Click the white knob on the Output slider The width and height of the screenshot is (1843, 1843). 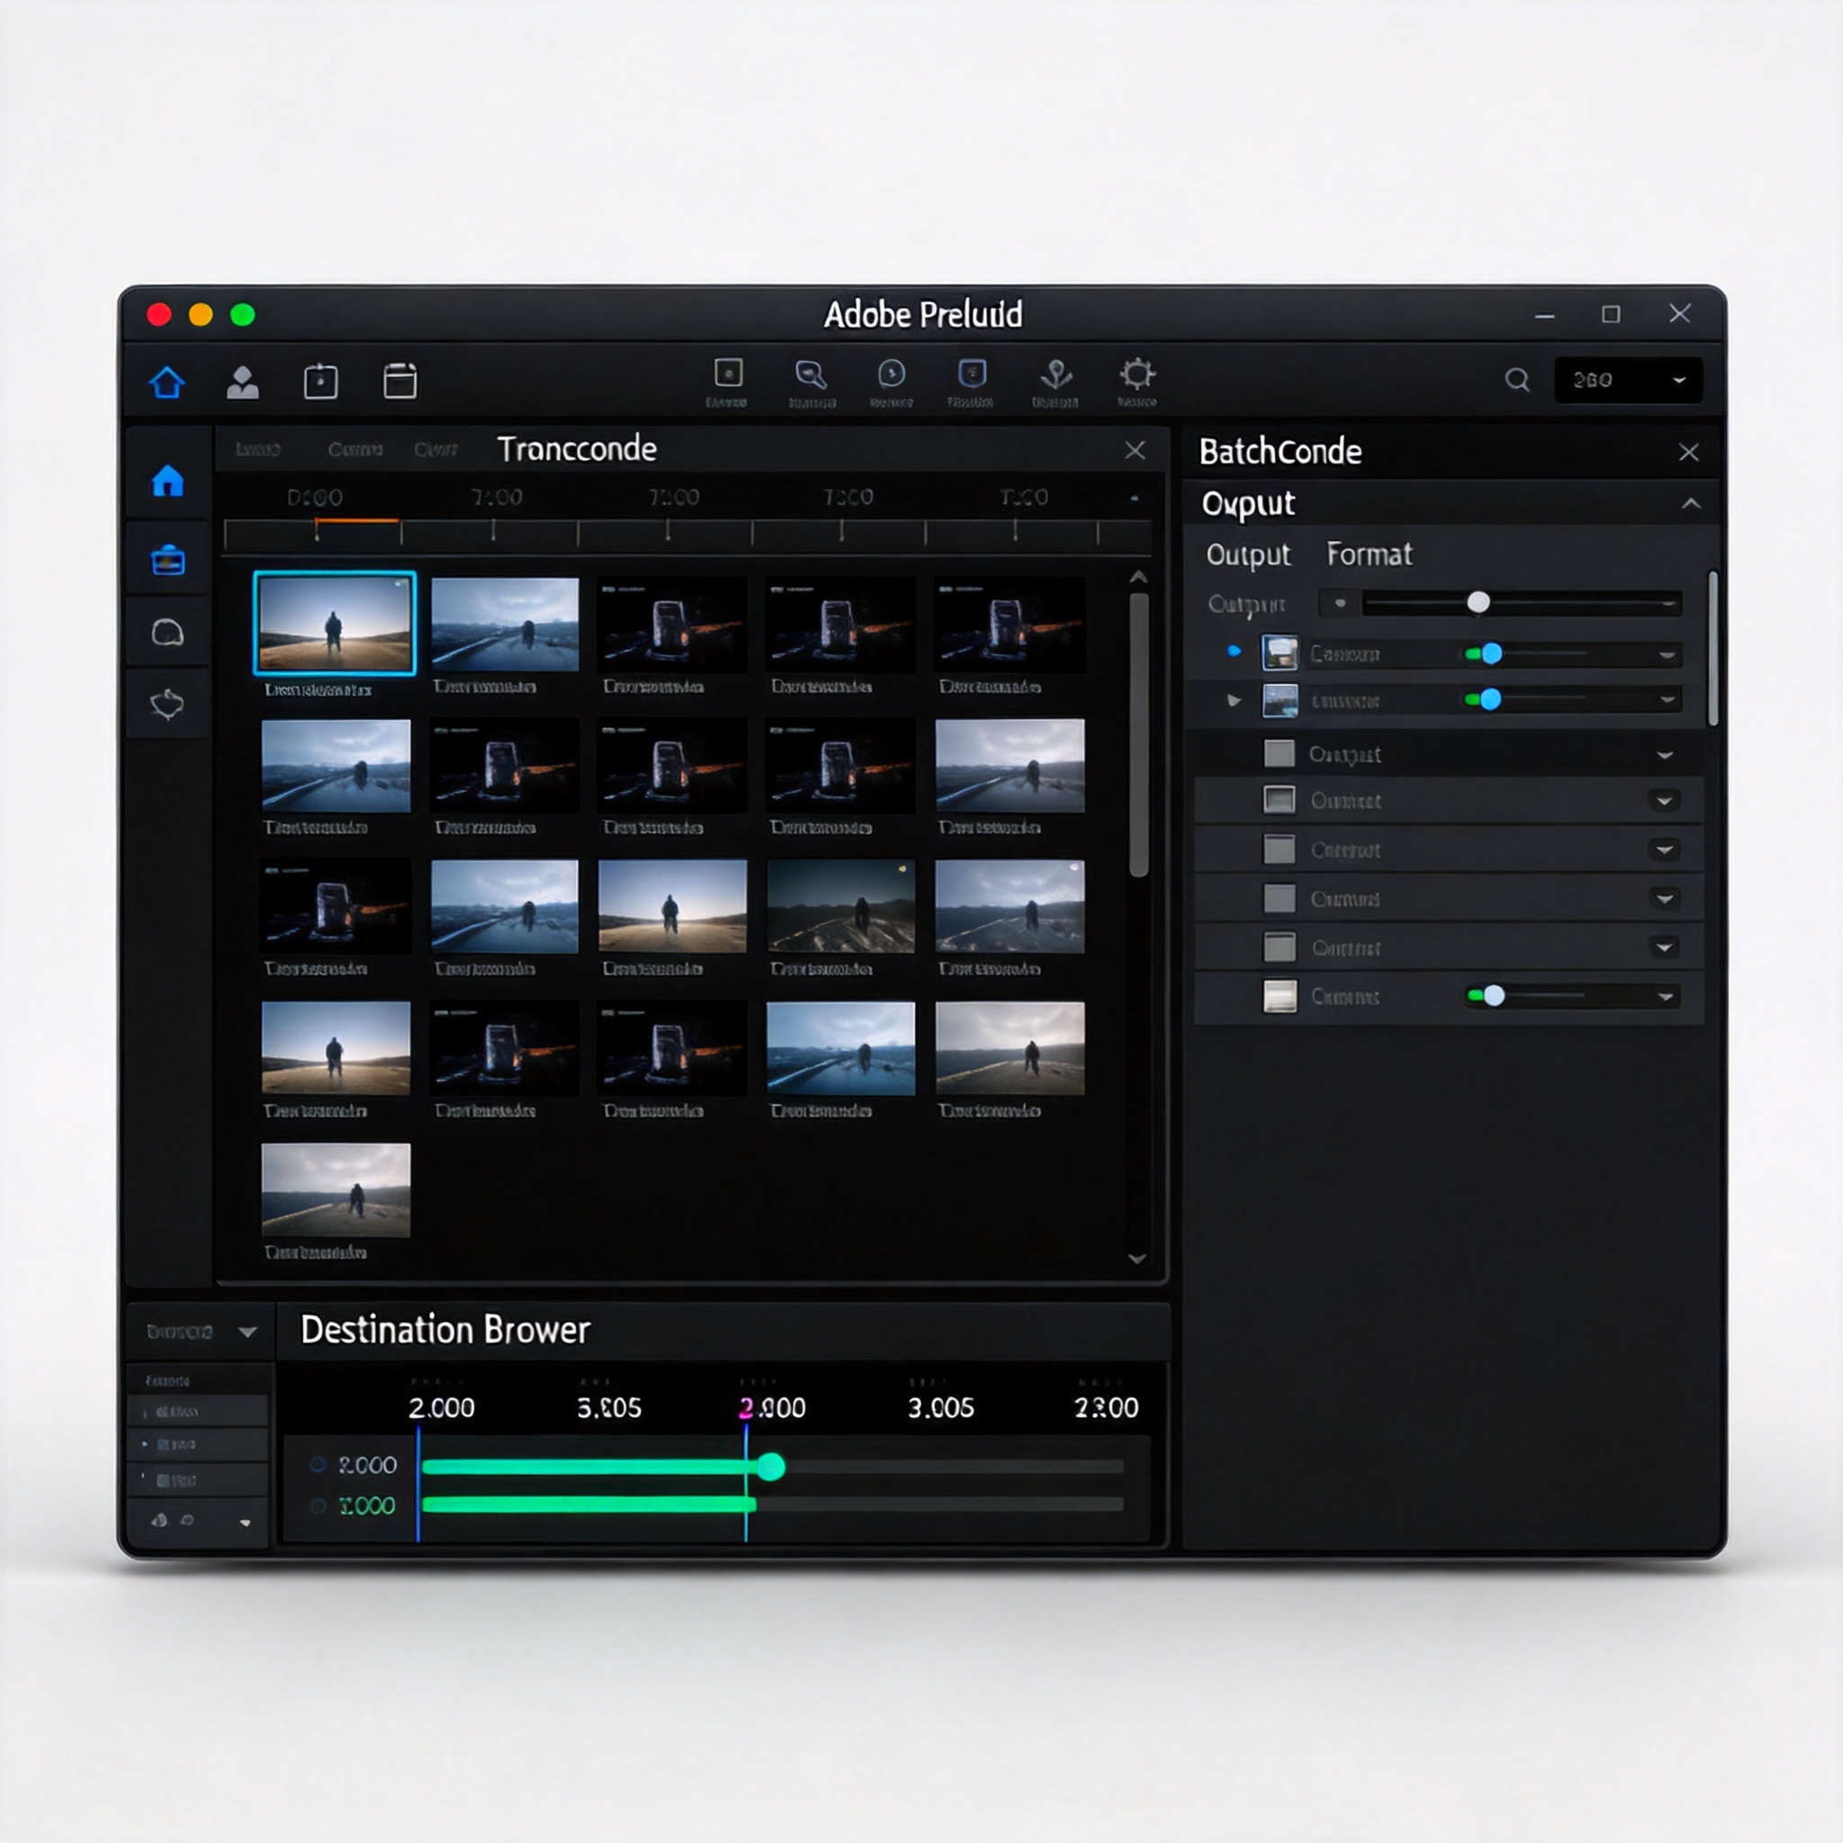coord(1478,602)
